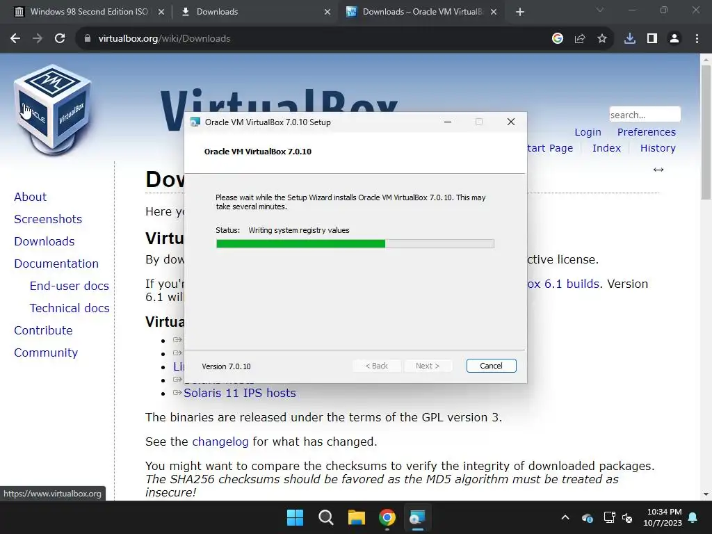The height and width of the screenshot is (534, 712).
Task: Cancel the VirtualBox installation
Action: (492, 366)
